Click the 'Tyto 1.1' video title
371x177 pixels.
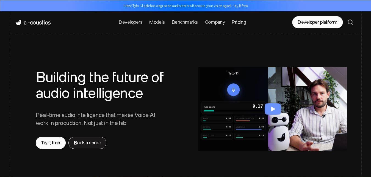tap(233, 73)
